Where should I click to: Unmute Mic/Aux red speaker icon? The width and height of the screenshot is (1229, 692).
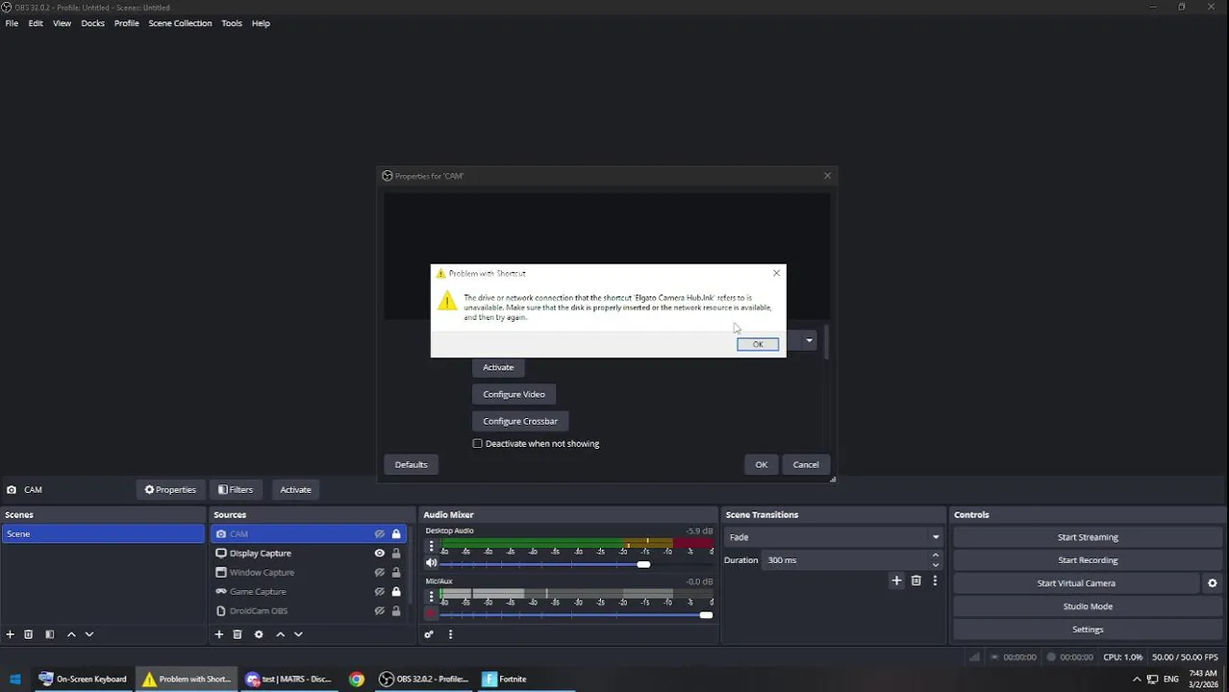point(431,614)
